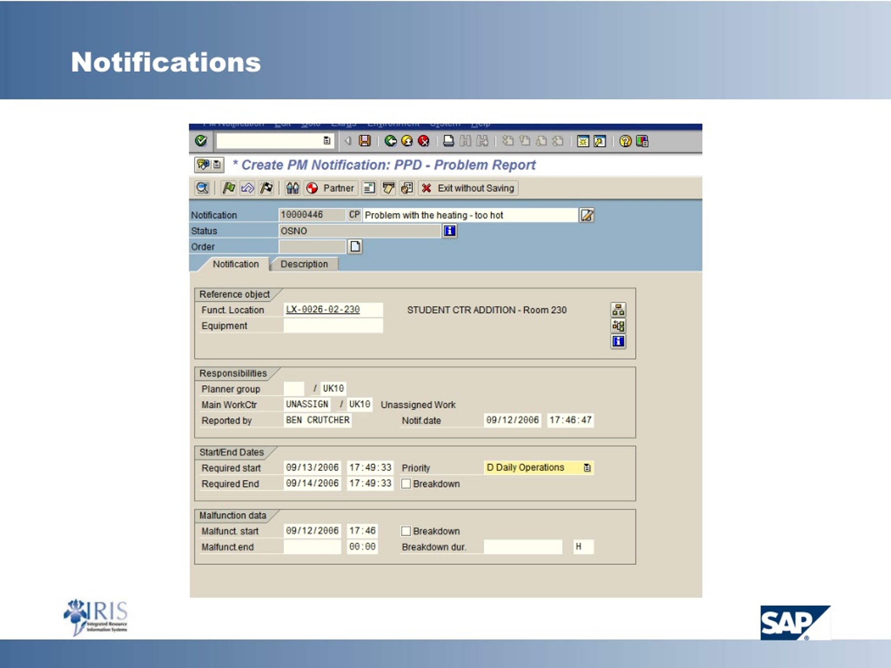The width and height of the screenshot is (891, 668).
Task: Click the Equipment input field
Action: 333,326
